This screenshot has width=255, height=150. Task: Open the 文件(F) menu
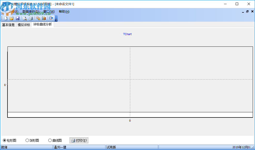[13, 12]
